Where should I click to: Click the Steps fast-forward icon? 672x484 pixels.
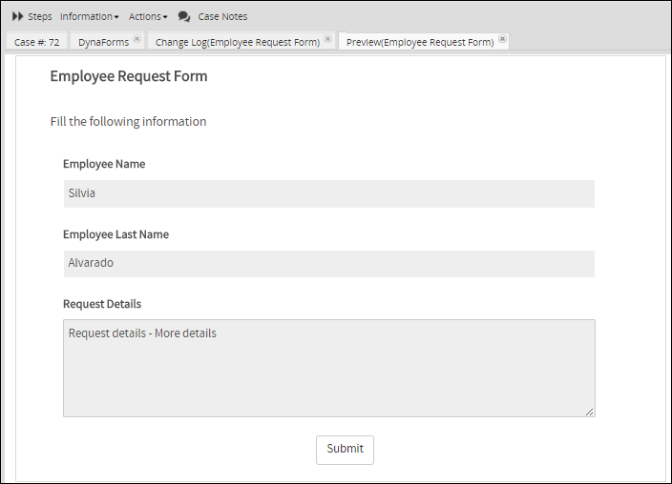17,16
